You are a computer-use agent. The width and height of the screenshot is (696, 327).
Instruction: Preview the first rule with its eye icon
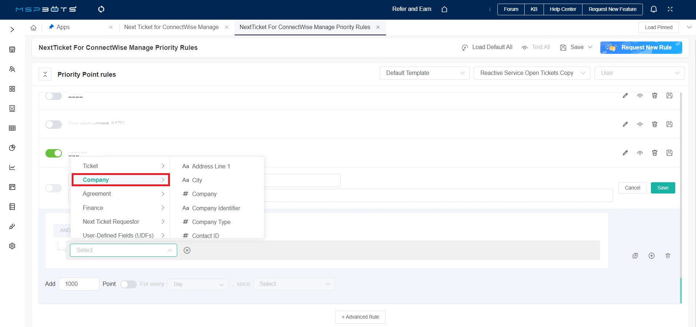coord(640,96)
